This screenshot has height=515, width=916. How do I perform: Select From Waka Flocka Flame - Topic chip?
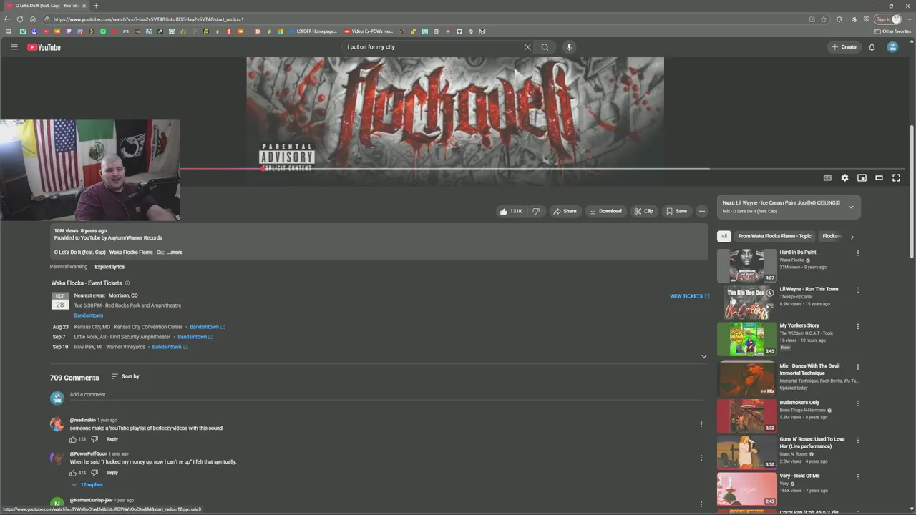[x=775, y=236]
